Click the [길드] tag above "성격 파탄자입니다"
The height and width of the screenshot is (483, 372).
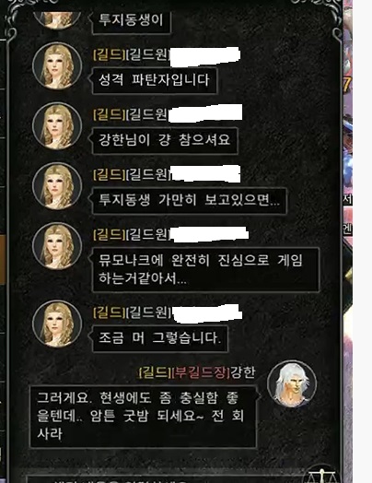coord(110,55)
